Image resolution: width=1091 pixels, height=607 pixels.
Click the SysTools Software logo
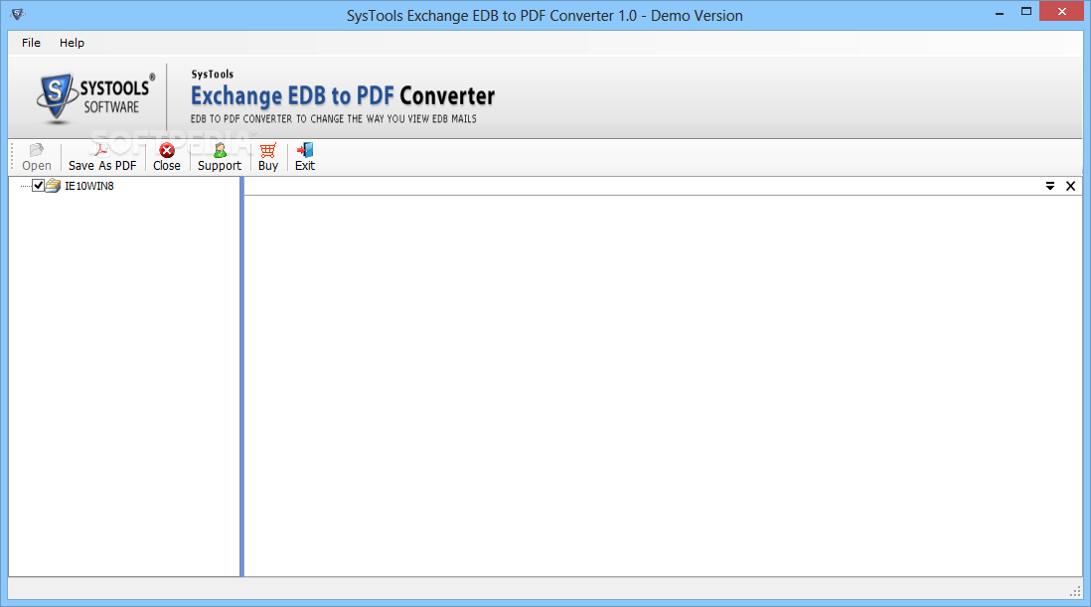(96, 96)
